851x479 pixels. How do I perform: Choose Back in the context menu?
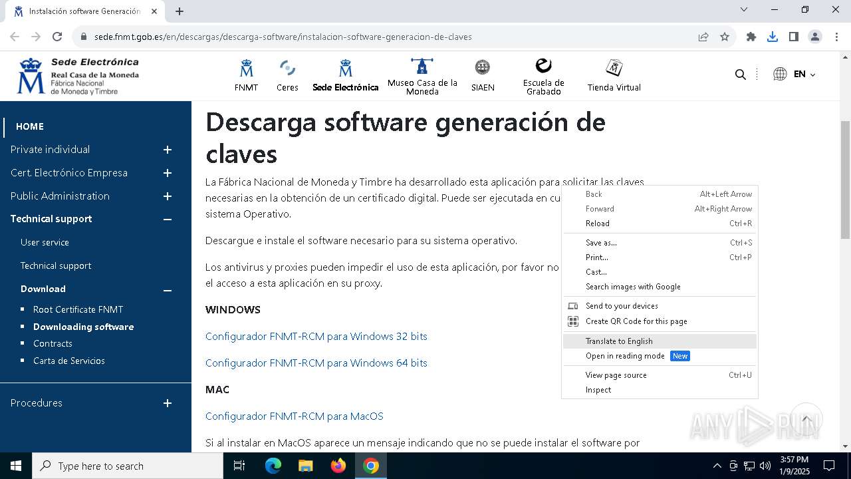tap(660, 194)
